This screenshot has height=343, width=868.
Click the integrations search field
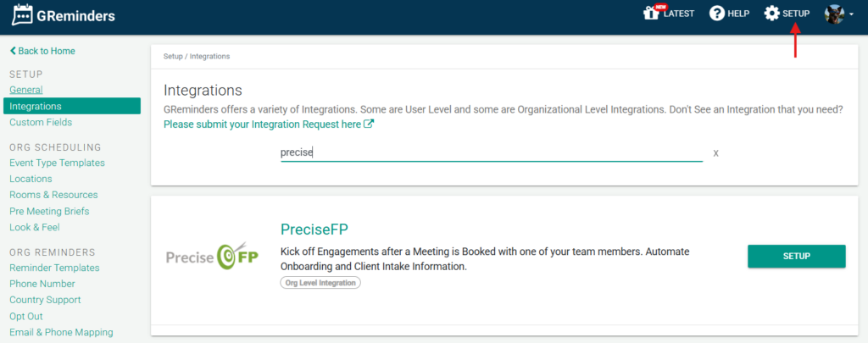[492, 152]
